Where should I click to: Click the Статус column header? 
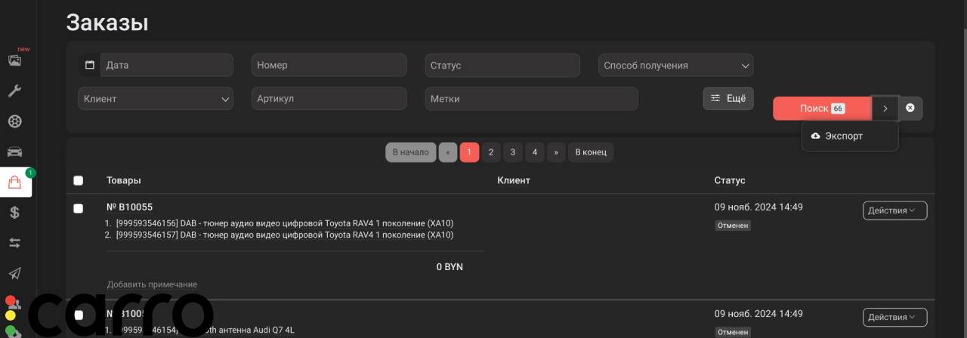[x=730, y=180]
